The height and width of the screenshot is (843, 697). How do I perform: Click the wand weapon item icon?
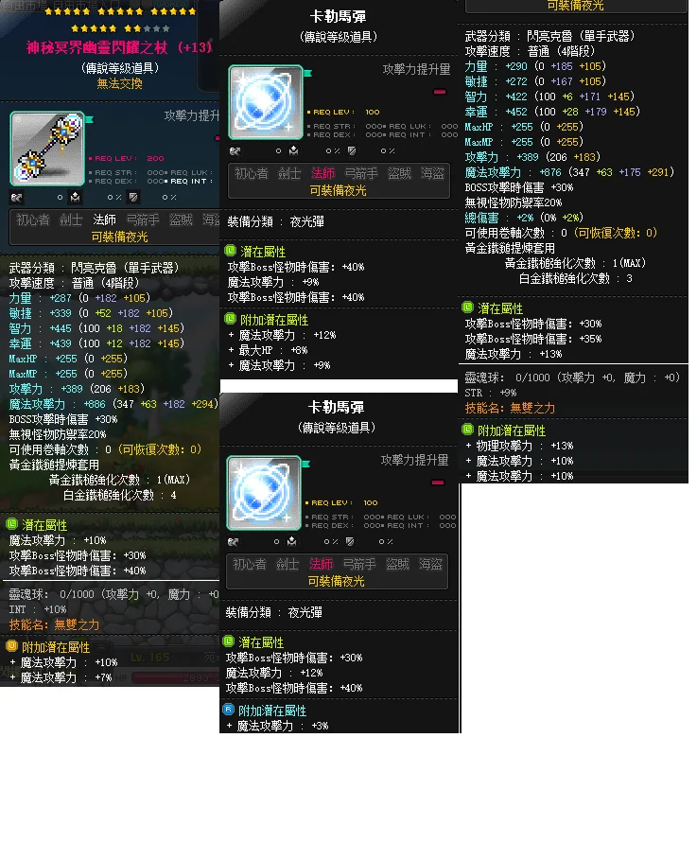(x=47, y=149)
